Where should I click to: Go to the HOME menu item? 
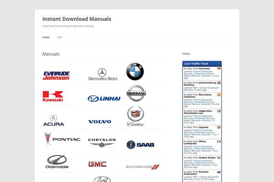46,37
